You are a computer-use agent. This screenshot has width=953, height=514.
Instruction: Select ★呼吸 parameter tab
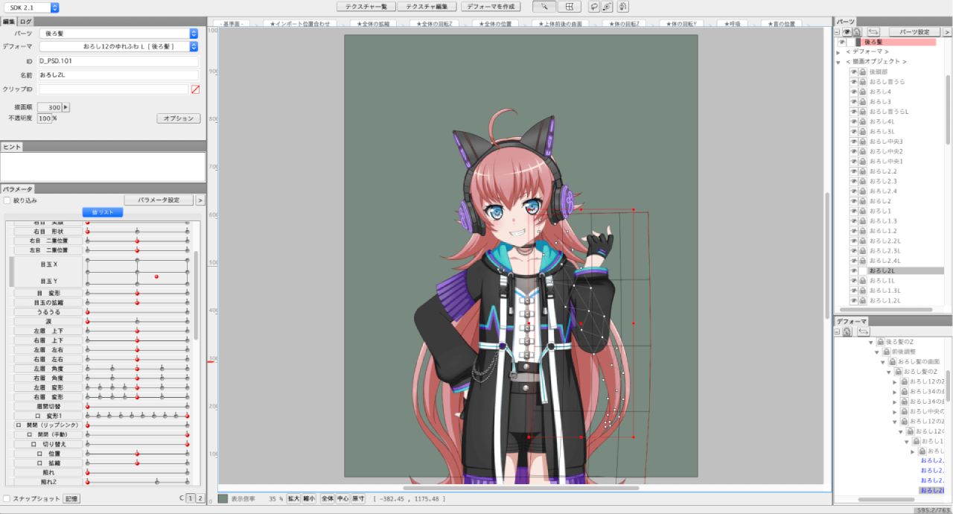tap(733, 24)
